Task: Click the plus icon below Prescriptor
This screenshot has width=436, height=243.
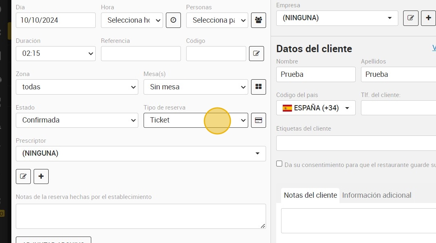Action: click(x=41, y=177)
